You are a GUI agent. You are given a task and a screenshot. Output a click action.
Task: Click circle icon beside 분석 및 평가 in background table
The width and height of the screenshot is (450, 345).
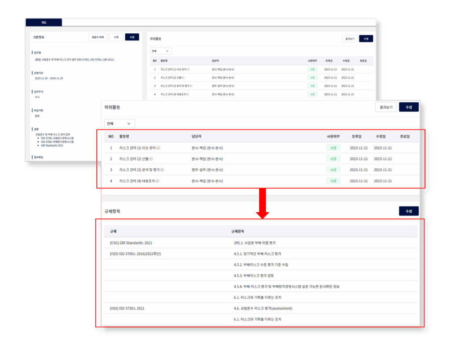(191, 86)
